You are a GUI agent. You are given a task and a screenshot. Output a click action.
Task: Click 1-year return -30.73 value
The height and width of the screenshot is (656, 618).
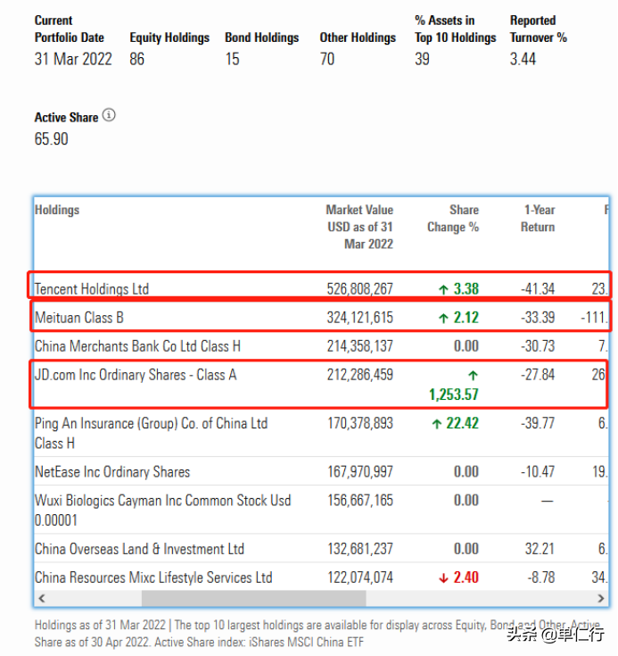pos(538,346)
